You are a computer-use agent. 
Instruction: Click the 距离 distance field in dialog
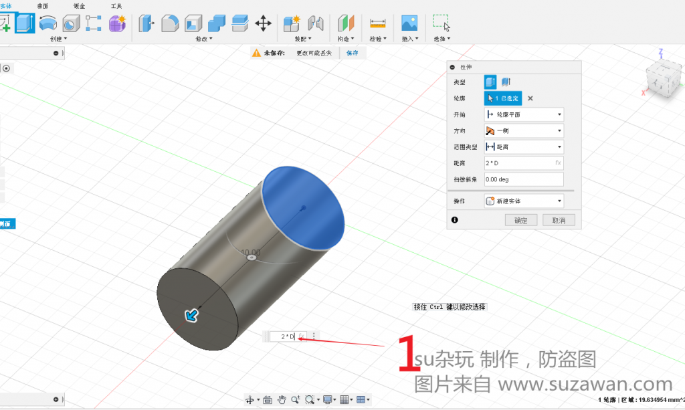[524, 163]
